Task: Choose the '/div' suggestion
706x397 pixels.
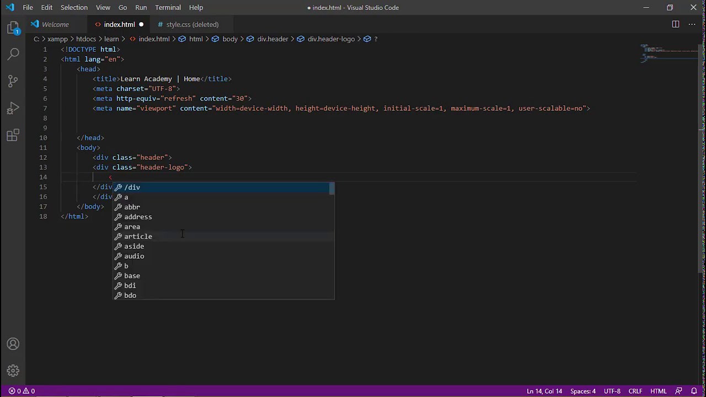Action: point(132,187)
